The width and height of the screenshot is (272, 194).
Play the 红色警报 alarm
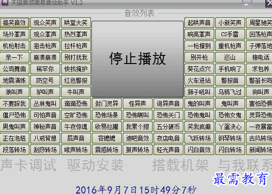coord(76,80)
